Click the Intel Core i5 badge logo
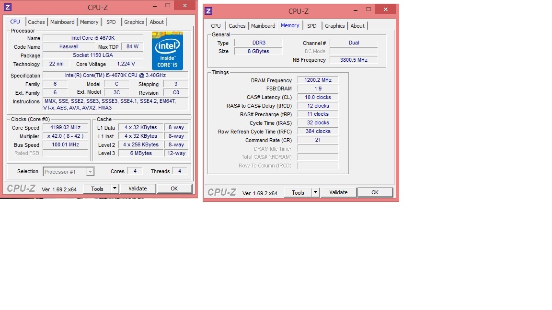 tap(167, 51)
